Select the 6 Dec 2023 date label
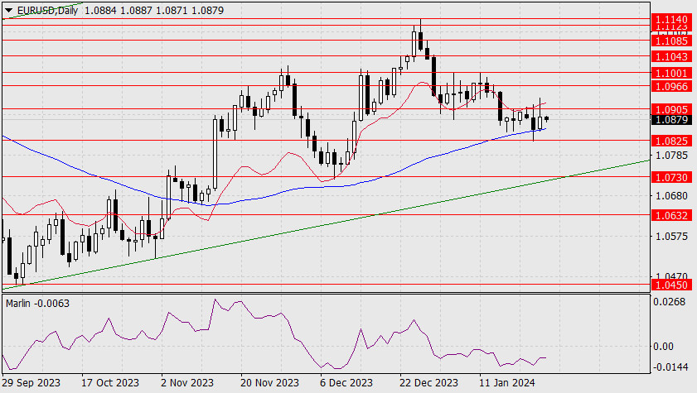The height and width of the screenshot is (393, 697). 346,382
